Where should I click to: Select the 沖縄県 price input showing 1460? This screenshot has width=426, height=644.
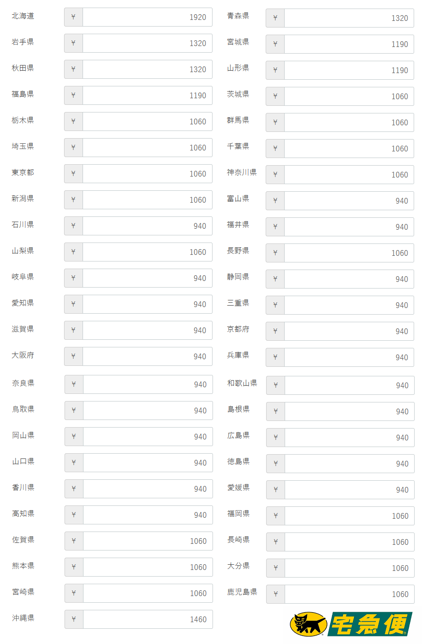(148, 619)
